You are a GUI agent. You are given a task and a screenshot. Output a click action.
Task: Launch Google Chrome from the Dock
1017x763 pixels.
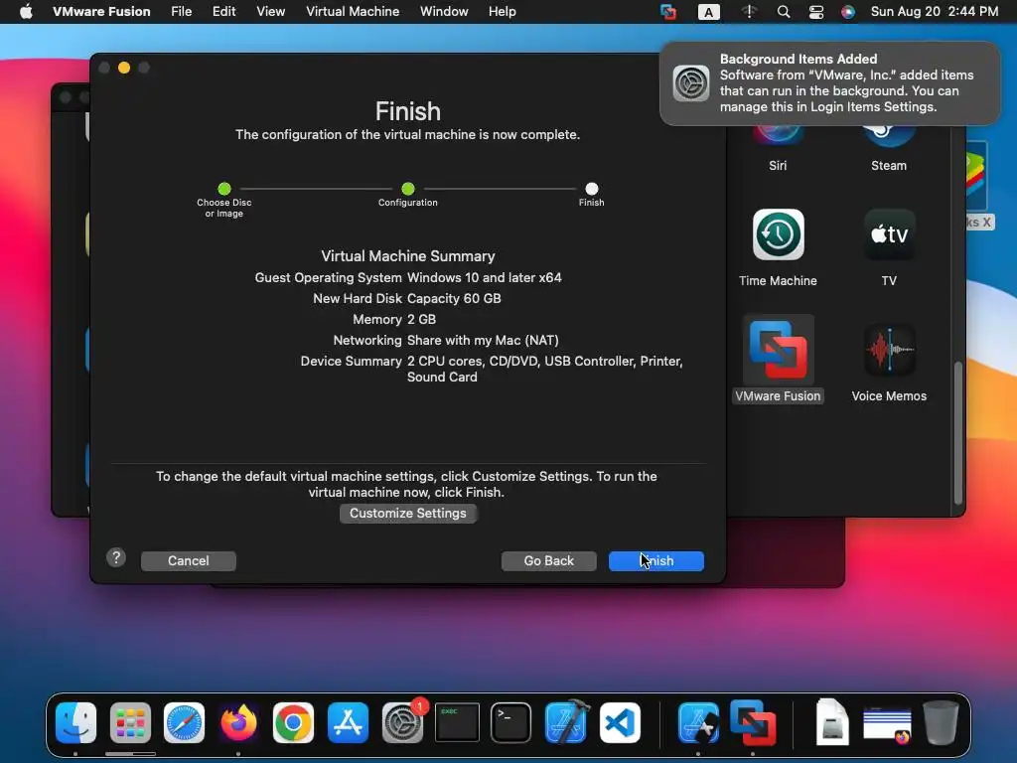tap(293, 722)
